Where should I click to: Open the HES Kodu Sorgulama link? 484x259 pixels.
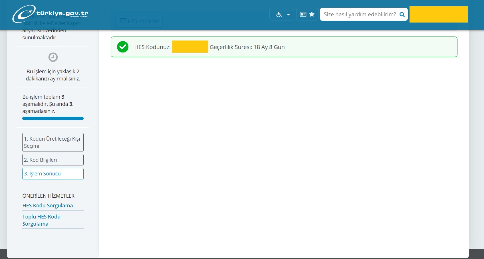tap(48, 206)
